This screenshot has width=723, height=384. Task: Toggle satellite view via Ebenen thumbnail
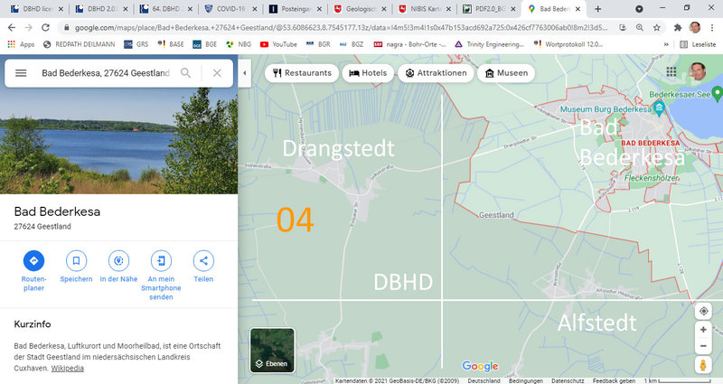(x=272, y=351)
